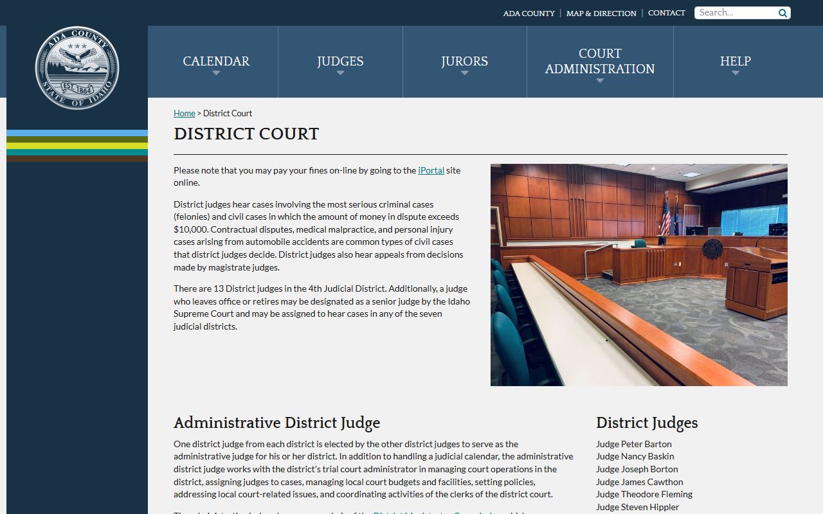Expand the Judges menu arrow
The width and height of the screenshot is (823, 514).
click(340, 73)
